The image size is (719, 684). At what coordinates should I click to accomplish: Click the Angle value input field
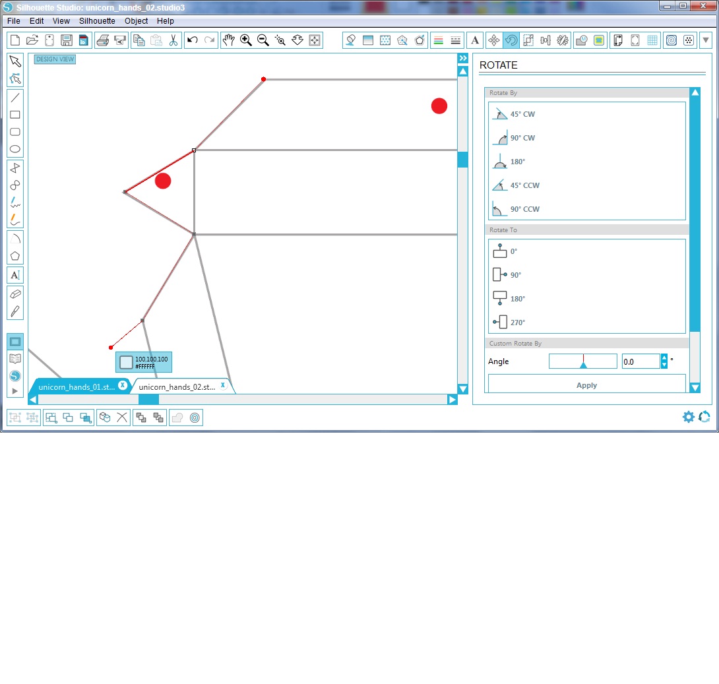tap(641, 361)
